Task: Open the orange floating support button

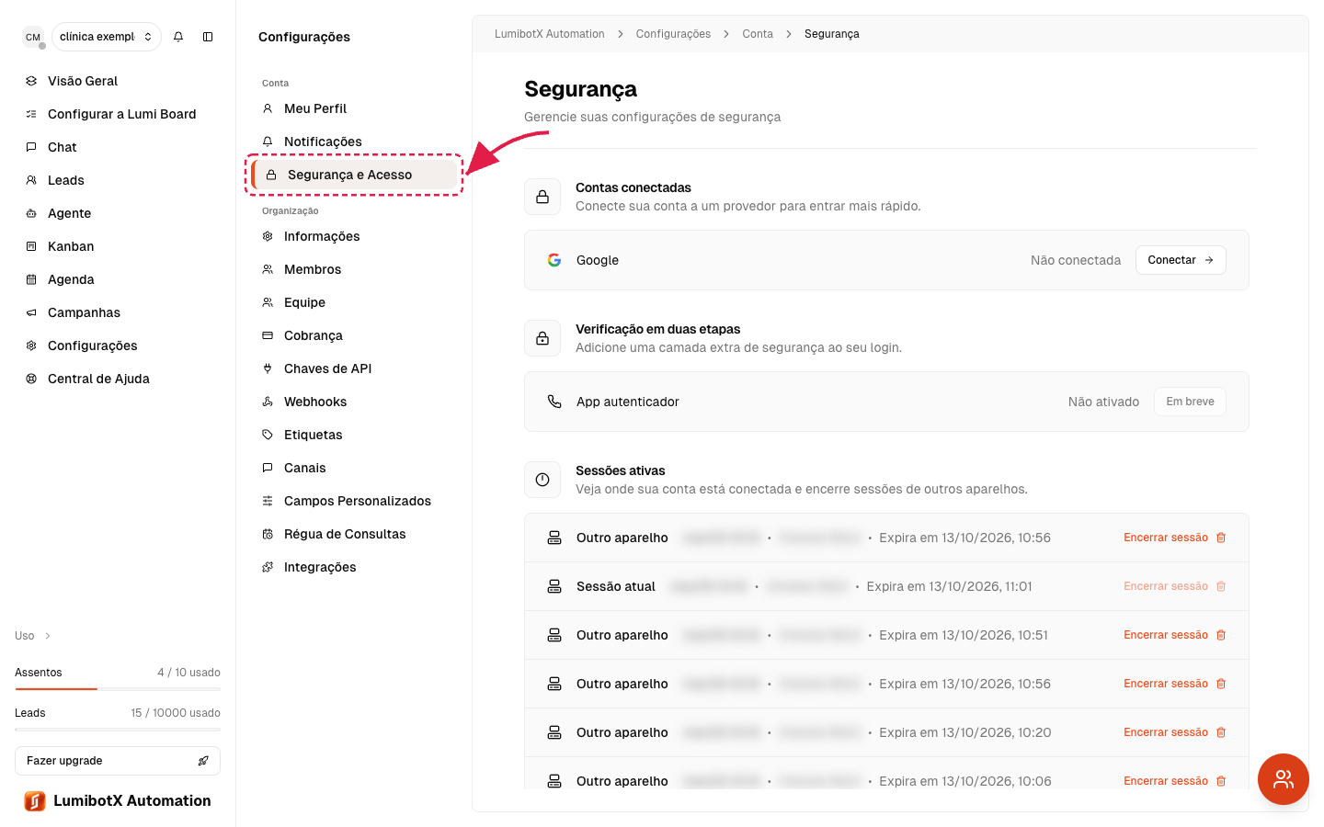Action: click(x=1284, y=779)
